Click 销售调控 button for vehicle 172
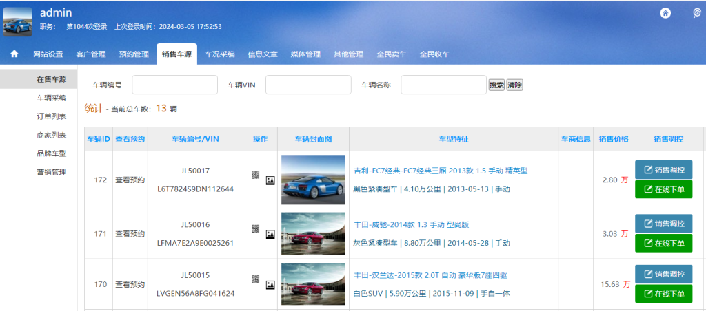Viewport: 706px width, 311px height. (x=664, y=170)
